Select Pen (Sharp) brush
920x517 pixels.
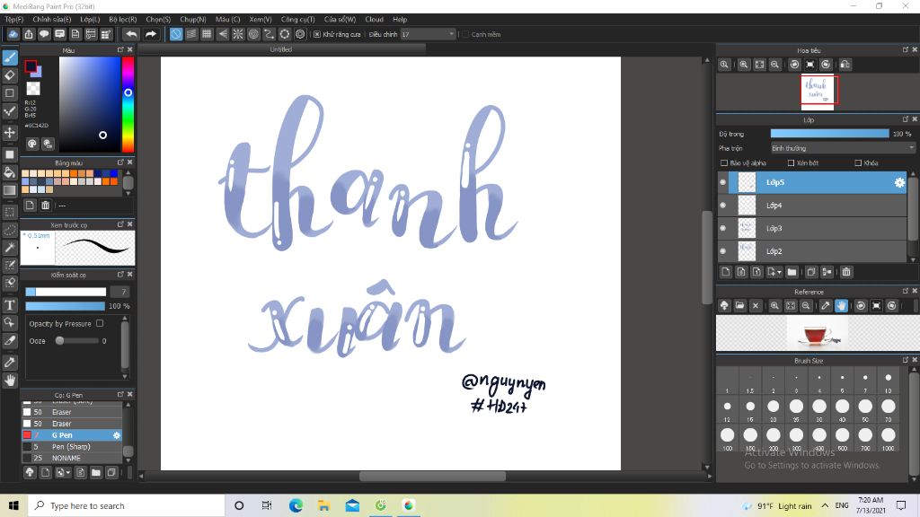72,447
